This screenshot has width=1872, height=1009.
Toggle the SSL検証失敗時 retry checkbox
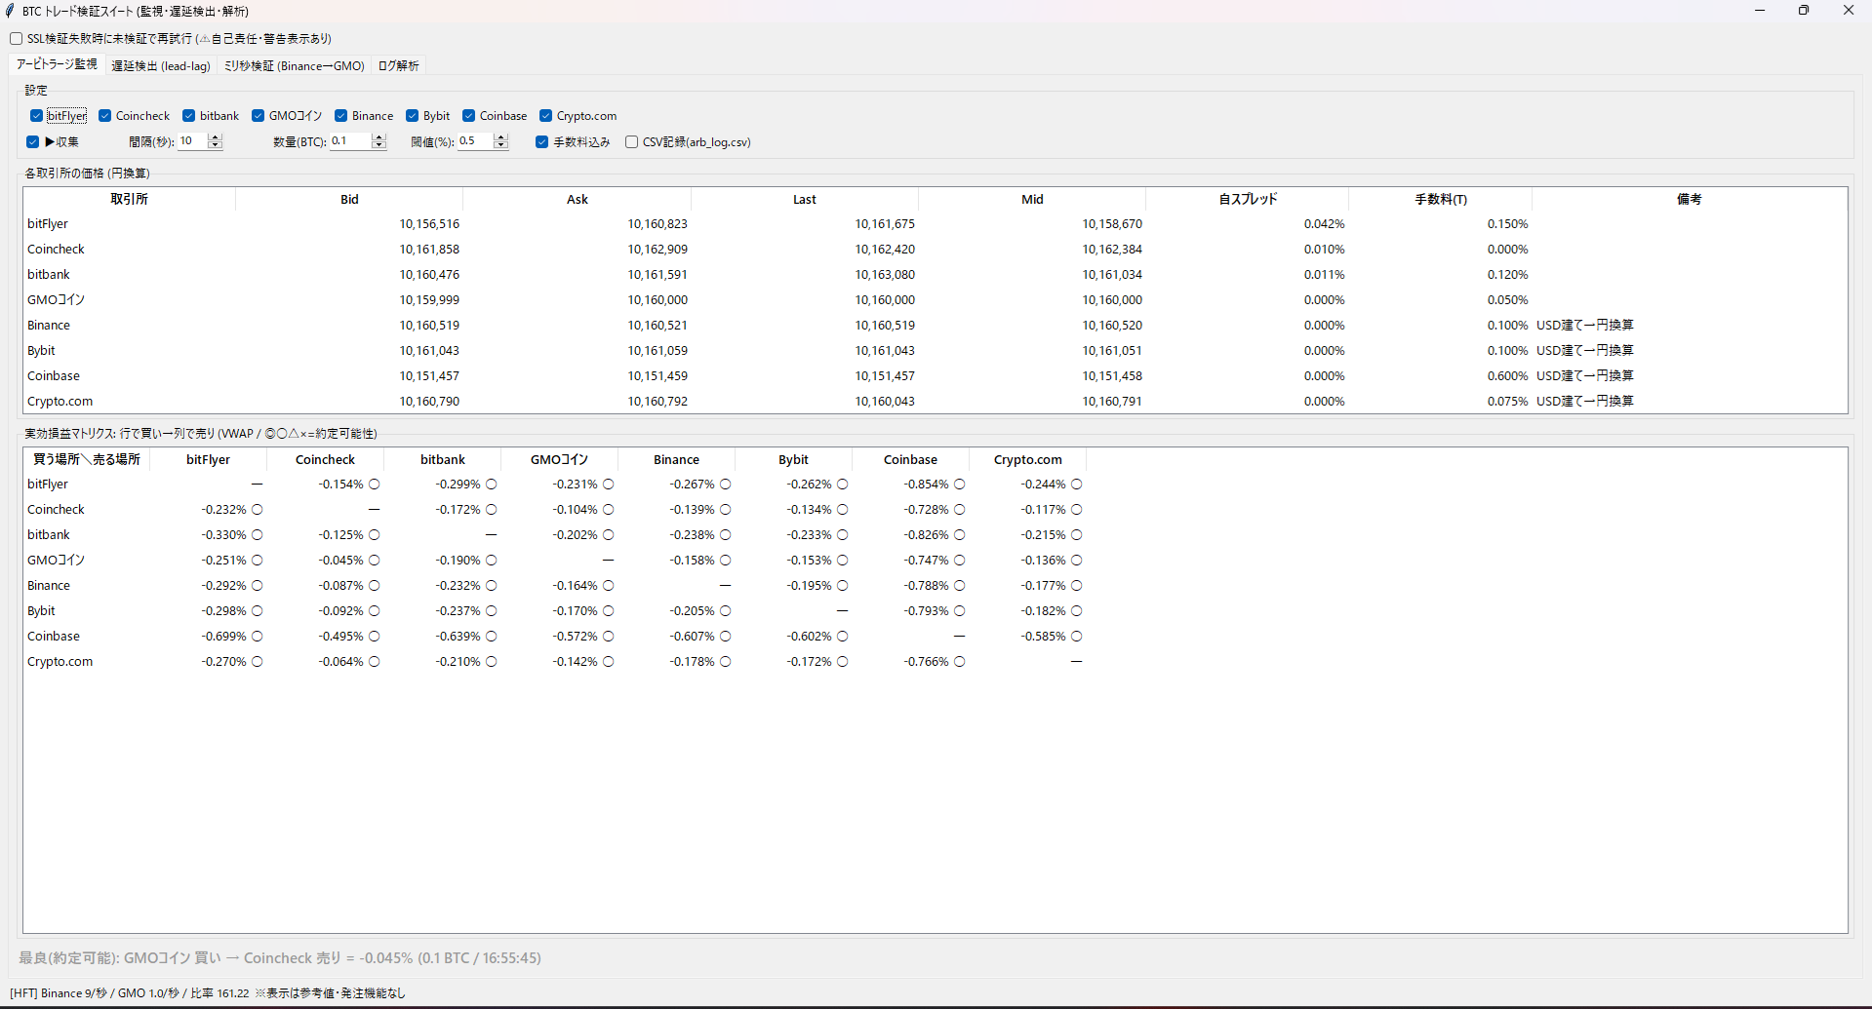point(17,39)
